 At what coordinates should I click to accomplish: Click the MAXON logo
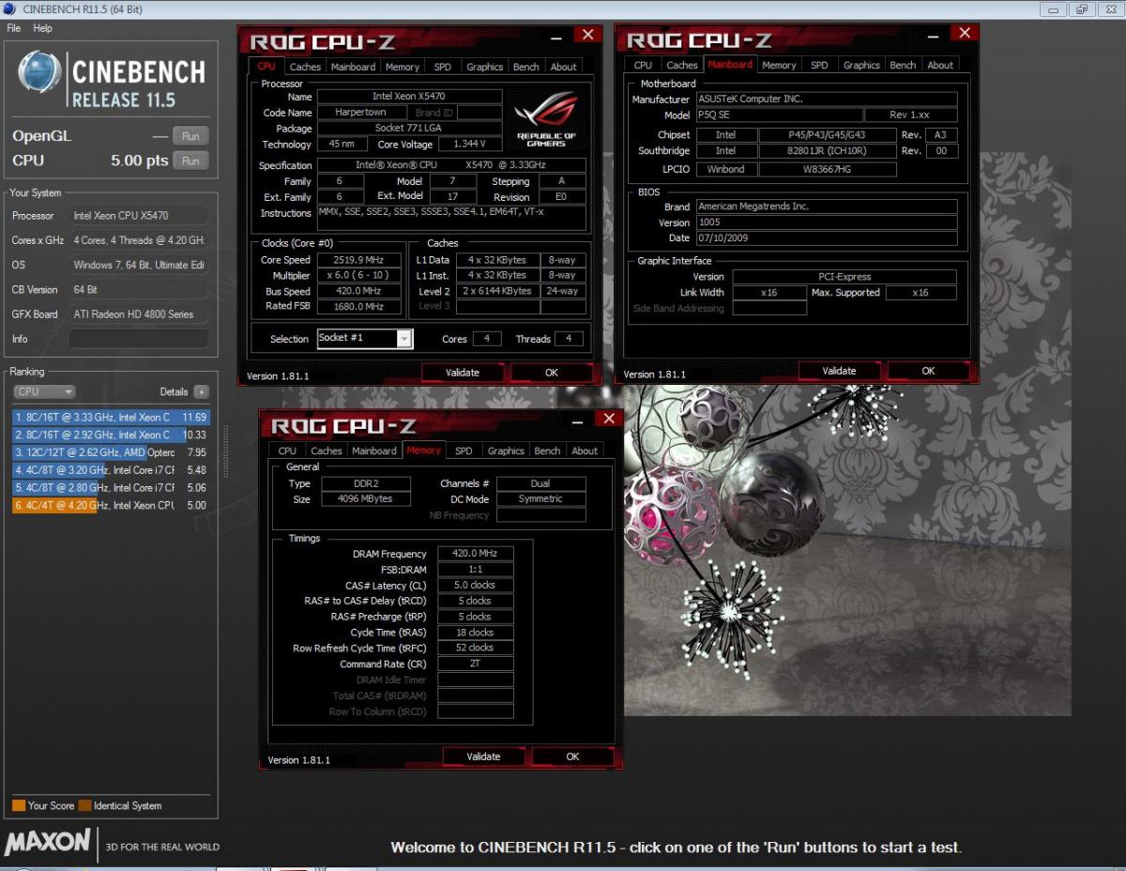point(48,842)
